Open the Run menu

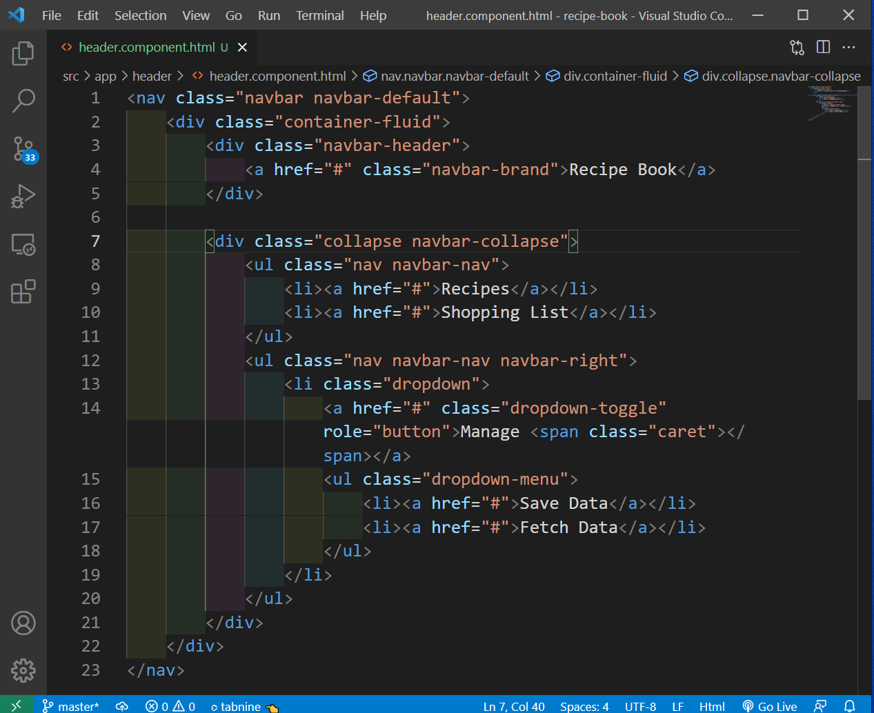(269, 15)
